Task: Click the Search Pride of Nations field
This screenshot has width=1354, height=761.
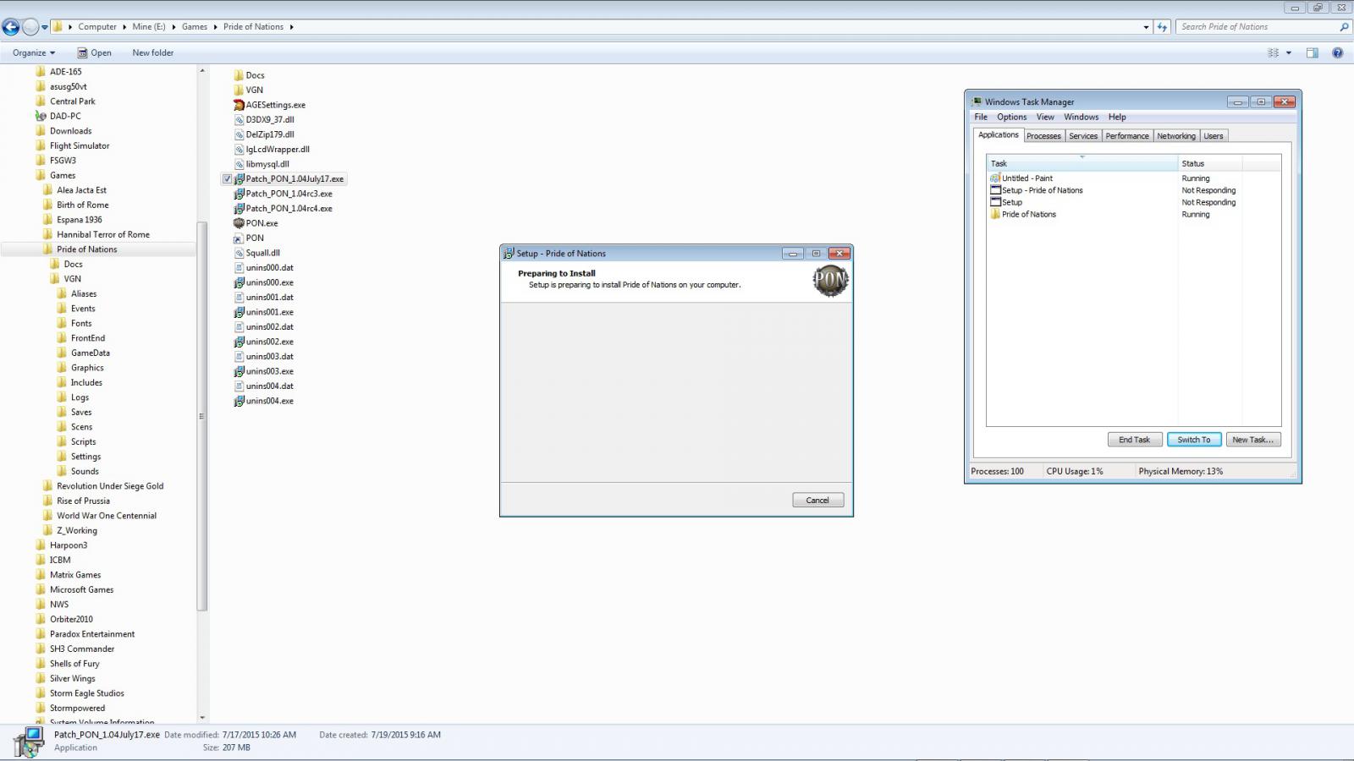Action: pyautogui.click(x=1256, y=27)
